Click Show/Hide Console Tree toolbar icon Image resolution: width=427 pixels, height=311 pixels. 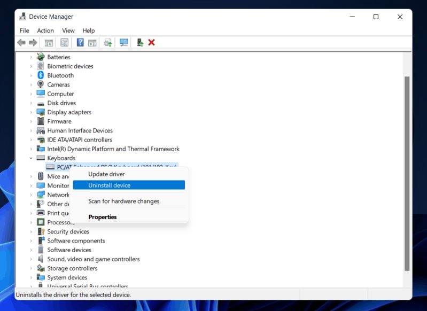[49, 43]
